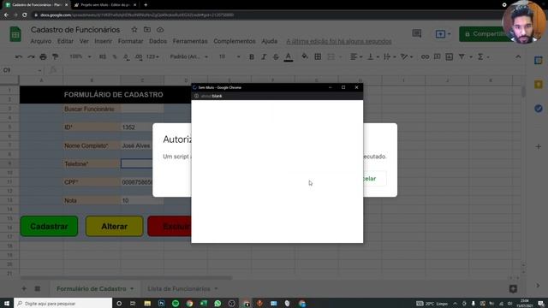Open last edit history link
This screenshot has height=308, width=548.
pyautogui.click(x=339, y=41)
